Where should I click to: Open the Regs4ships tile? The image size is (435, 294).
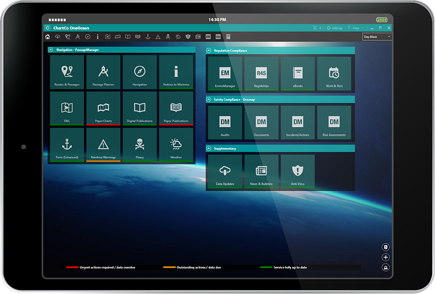pos(261,73)
